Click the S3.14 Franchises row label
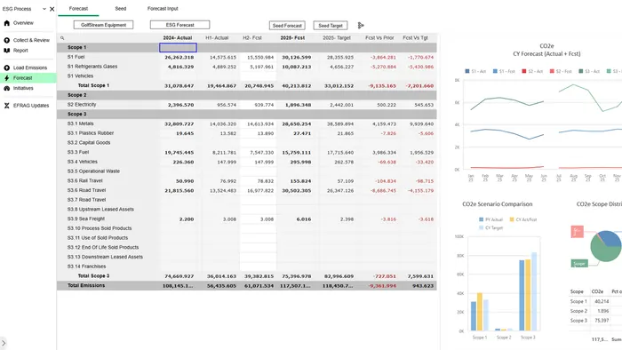The image size is (622, 350). click(x=86, y=266)
